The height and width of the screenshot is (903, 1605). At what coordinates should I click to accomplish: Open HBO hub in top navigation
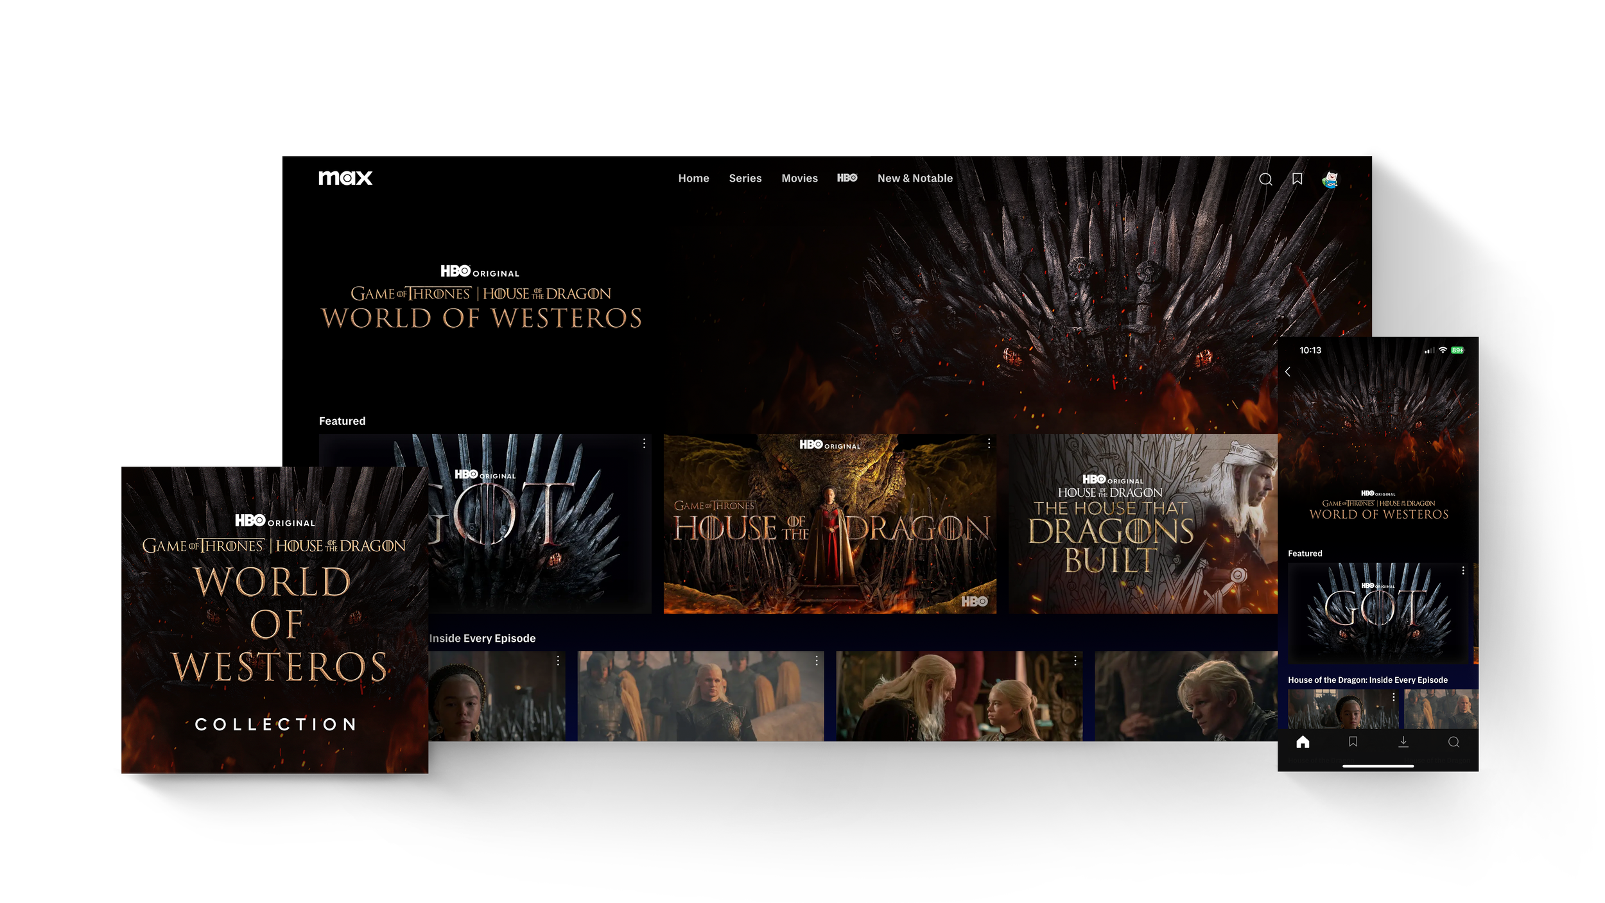pyautogui.click(x=847, y=178)
